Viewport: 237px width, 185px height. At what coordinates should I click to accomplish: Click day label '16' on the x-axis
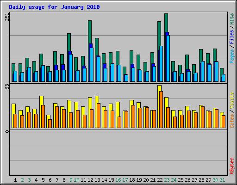point(118,180)
